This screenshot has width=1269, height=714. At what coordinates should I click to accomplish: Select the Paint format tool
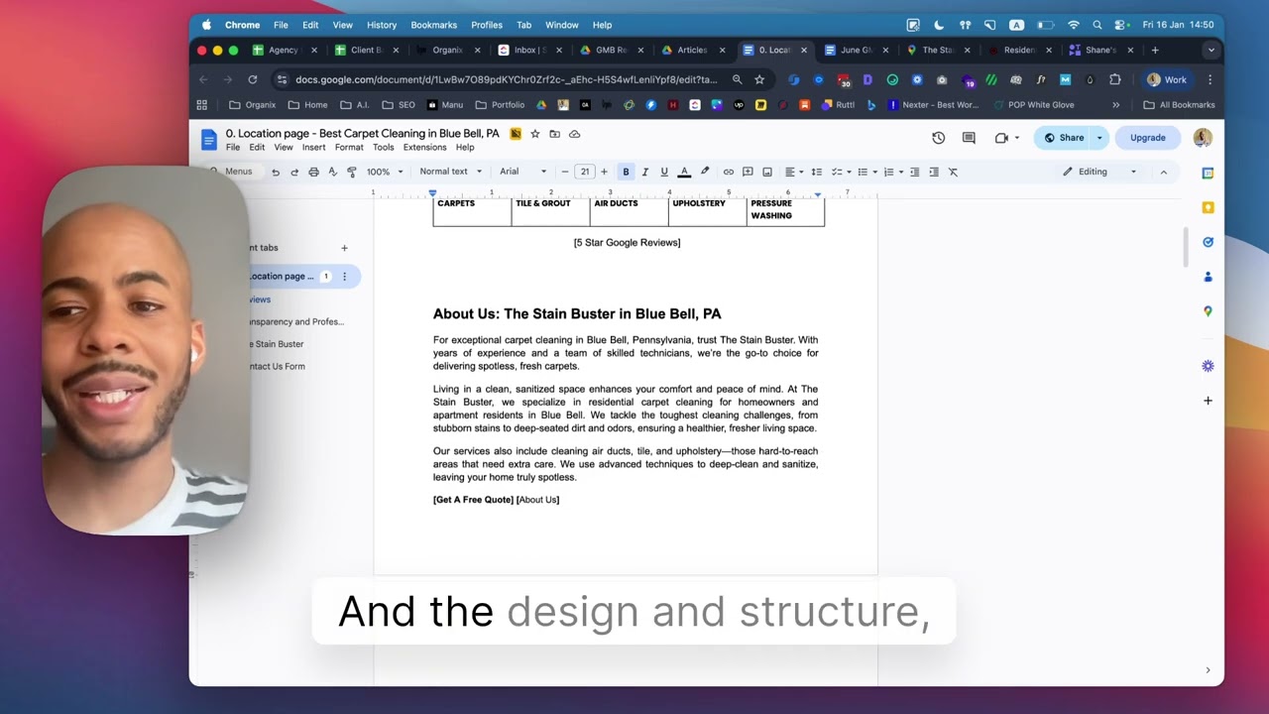(351, 172)
